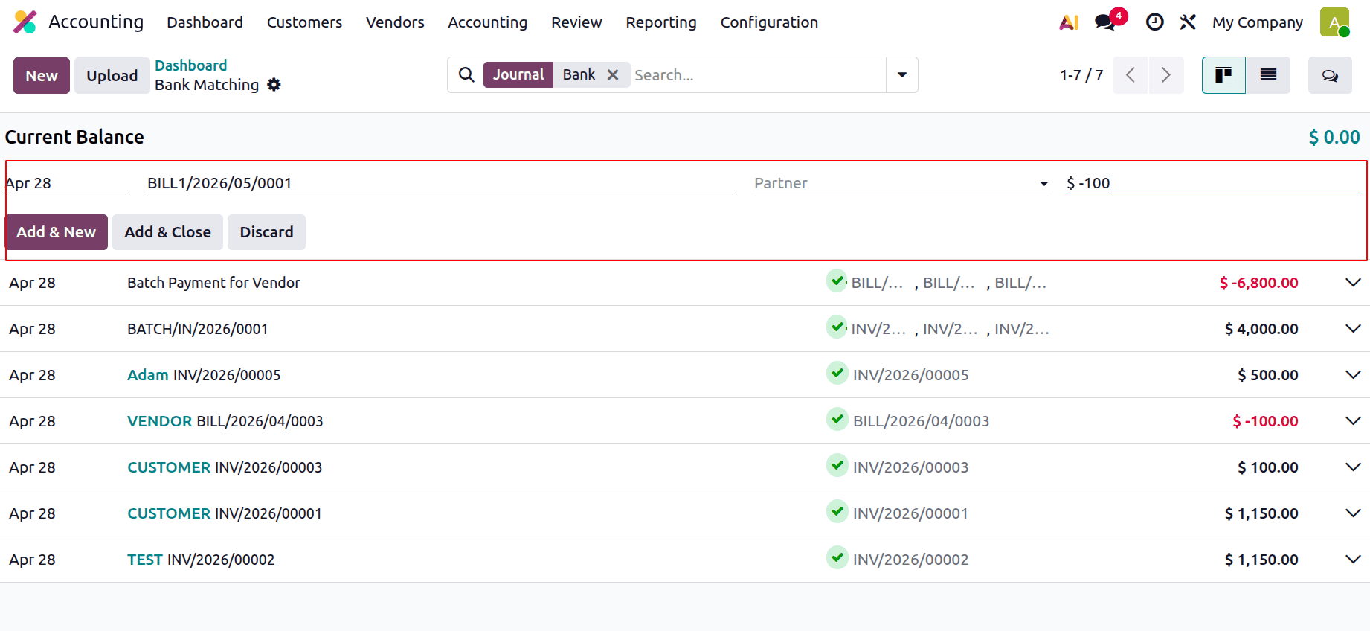This screenshot has width=1370, height=631.
Task: Open the Customers menu
Action: [x=304, y=22]
